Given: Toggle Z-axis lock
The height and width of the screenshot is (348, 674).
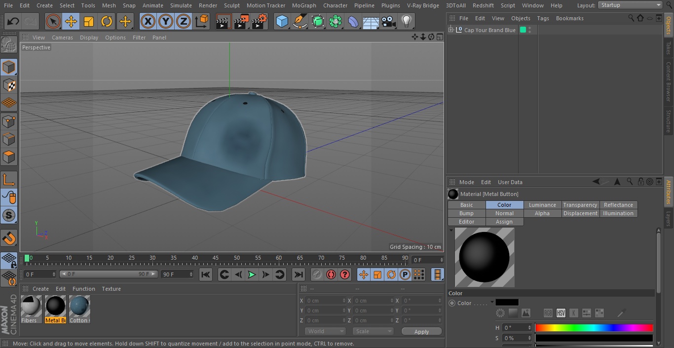Looking at the screenshot, I should (184, 22).
